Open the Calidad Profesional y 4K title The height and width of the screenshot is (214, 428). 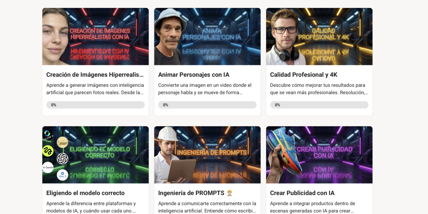pos(303,75)
